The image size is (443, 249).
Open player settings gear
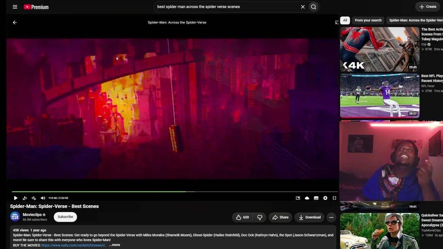click(325, 198)
